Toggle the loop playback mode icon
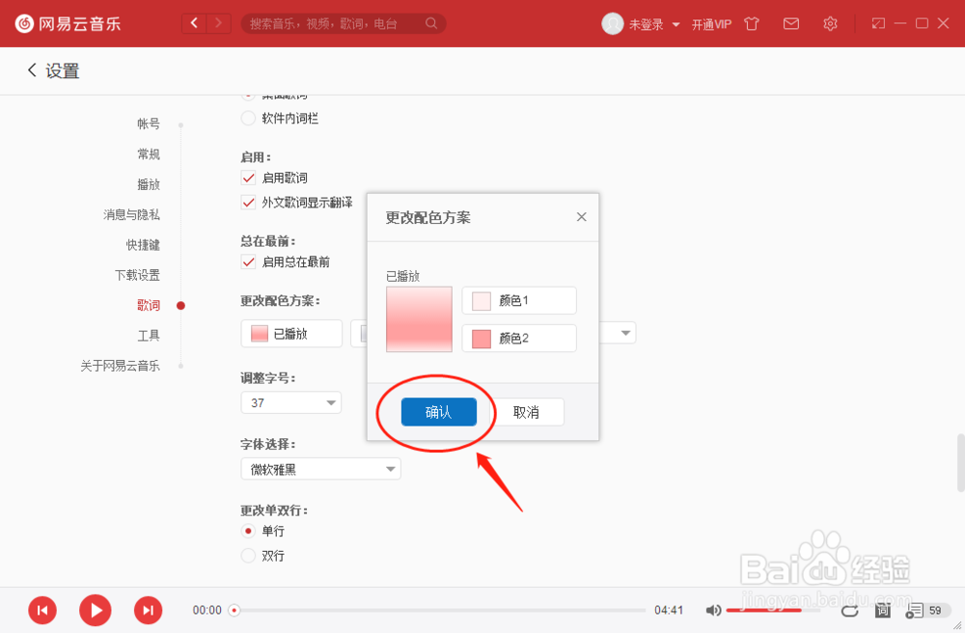The width and height of the screenshot is (965, 633). 850,610
